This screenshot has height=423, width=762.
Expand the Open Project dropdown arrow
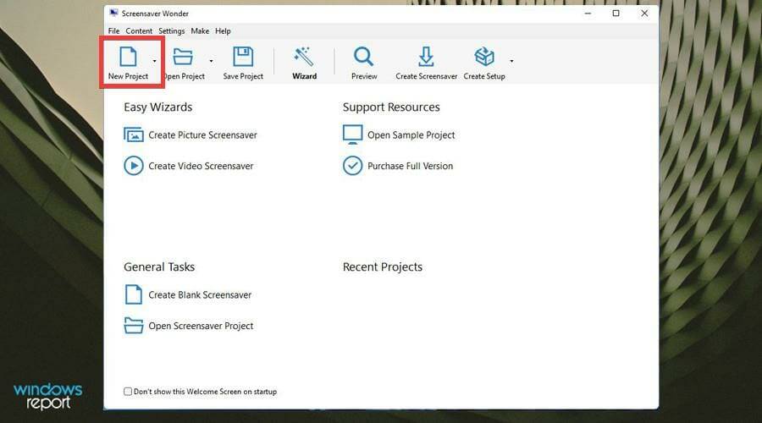point(211,61)
